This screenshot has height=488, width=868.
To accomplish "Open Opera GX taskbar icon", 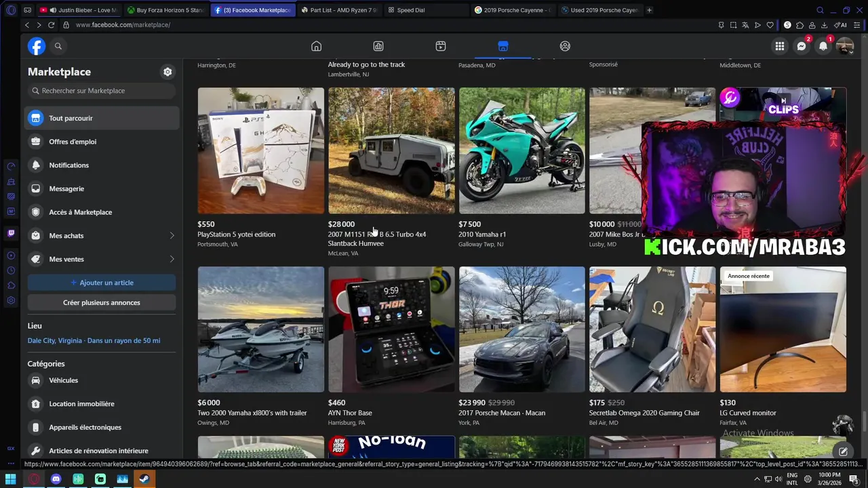I will pos(33,479).
